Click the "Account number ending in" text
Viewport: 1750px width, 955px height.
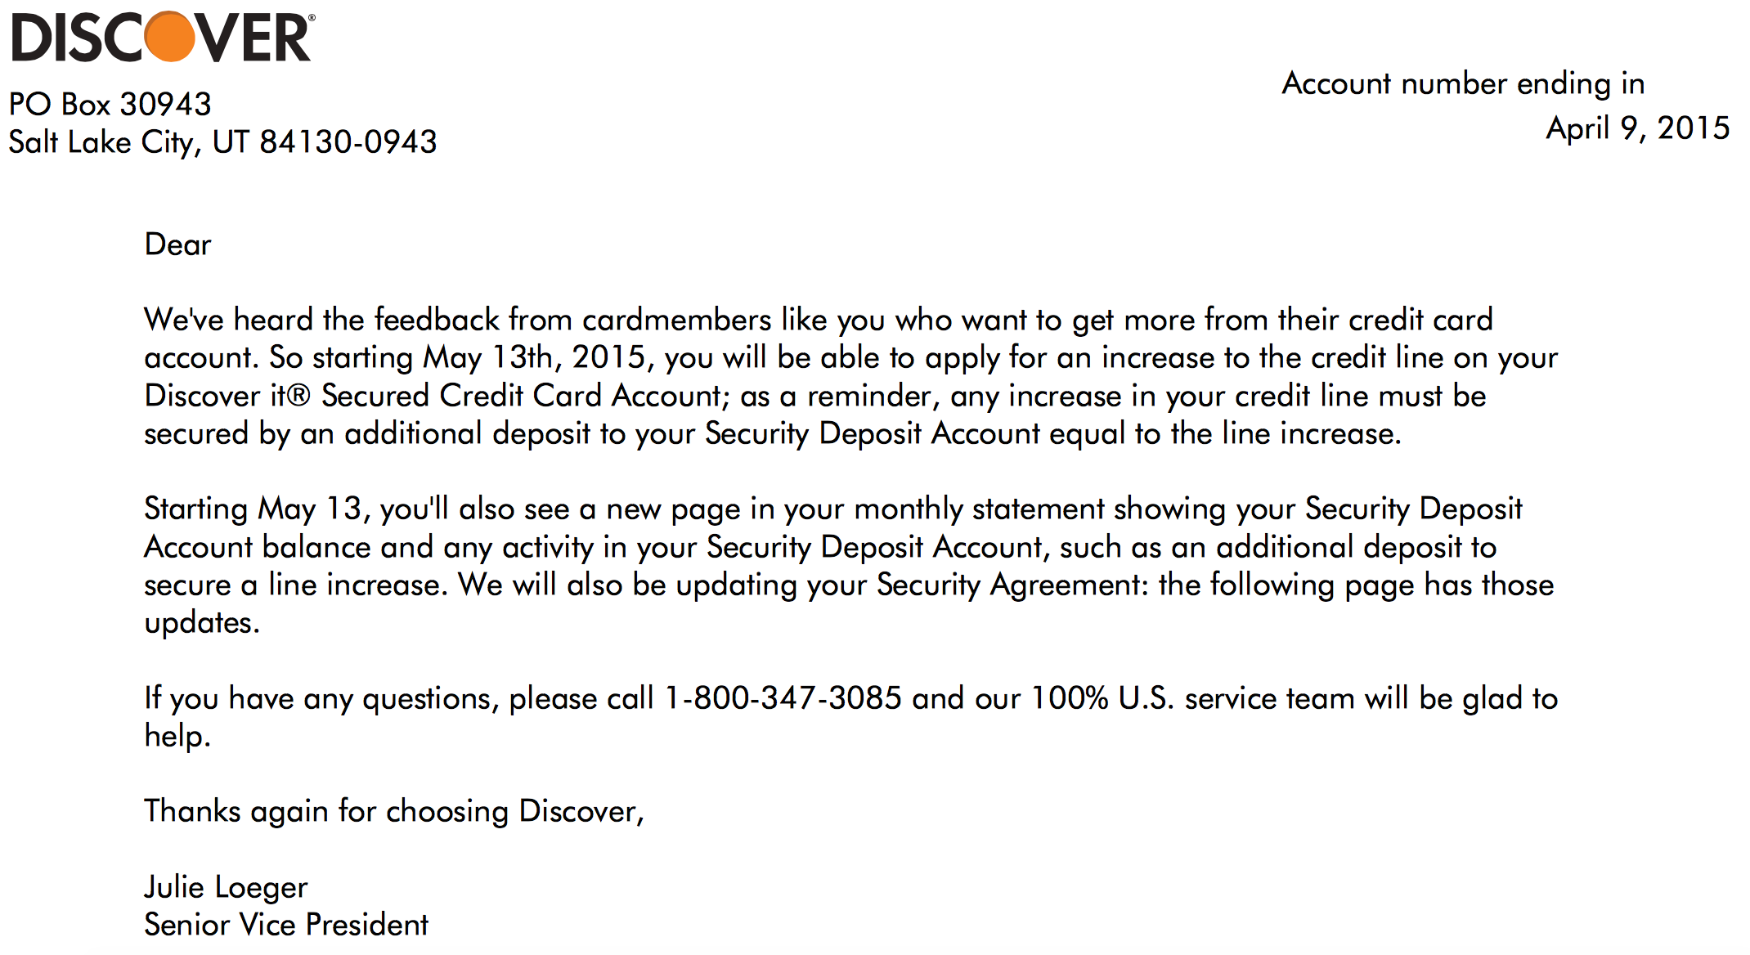tap(1463, 83)
